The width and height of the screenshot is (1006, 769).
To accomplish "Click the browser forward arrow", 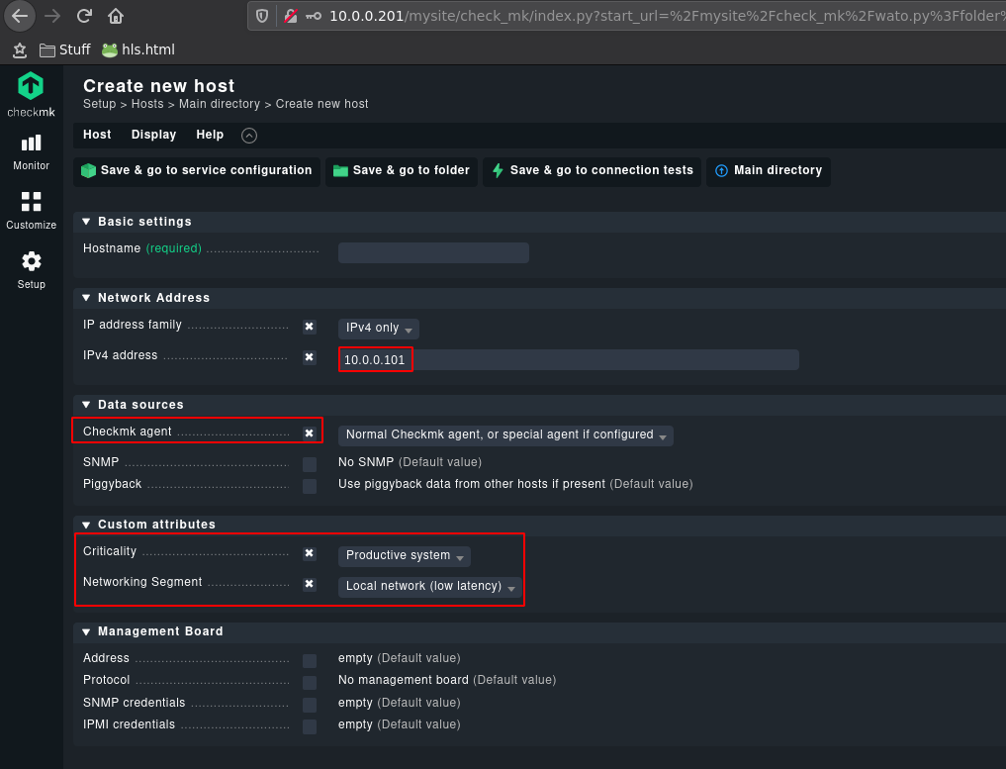I will click(x=52, y=16).
